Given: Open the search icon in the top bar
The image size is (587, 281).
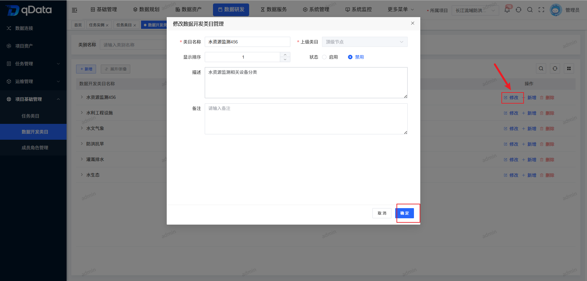Looking at the screenshot, I should pyautogui.click(x=530, y=10).
